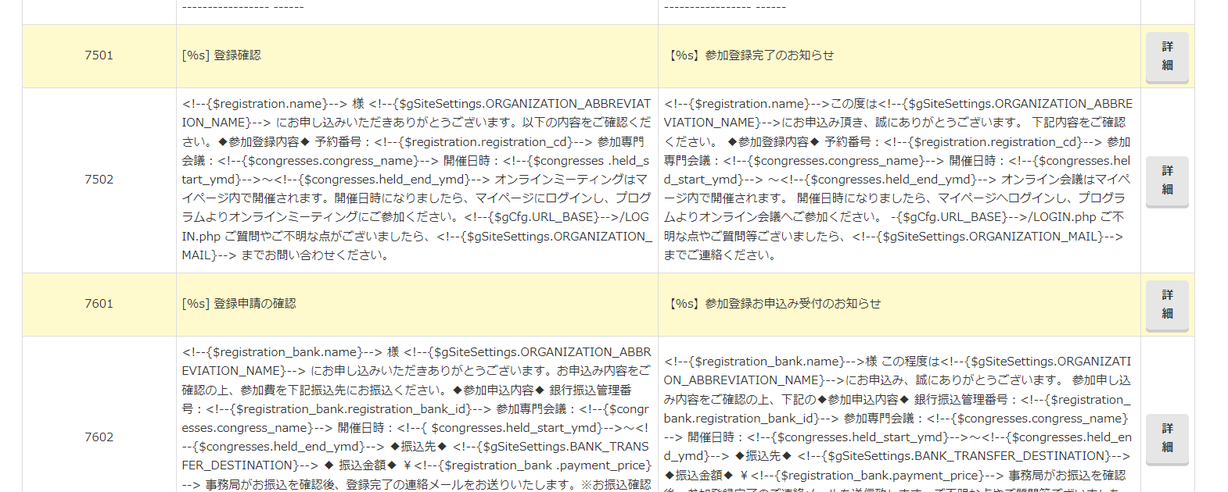Click the empty ID cell in top row
Image resolution: width=1228 pixels, height=492 pixels.
[x=99, y=9]
